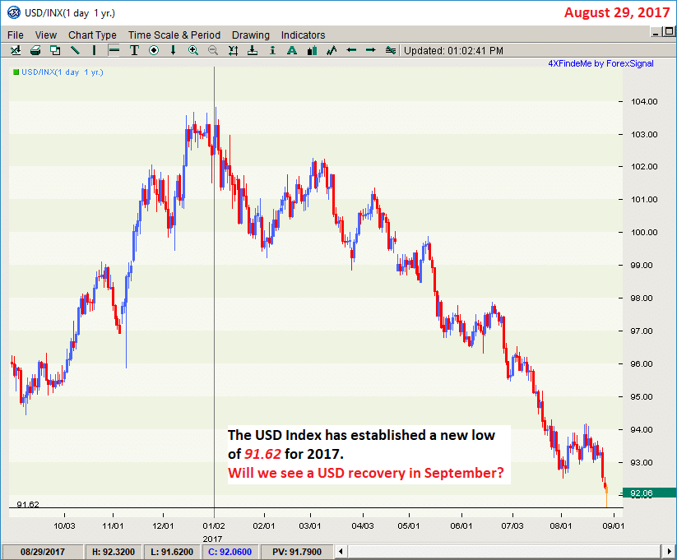Click the USD/INX(1 day 1 yr.) legend label
This screenshot has width=677, height=560.
[x=63, y=72]
